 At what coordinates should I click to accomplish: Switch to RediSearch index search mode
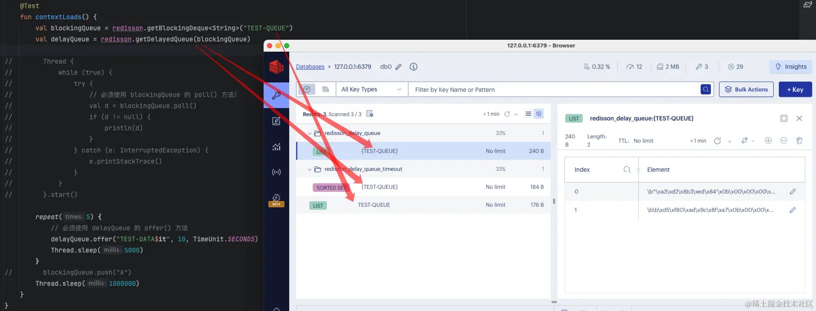point(326,89)
